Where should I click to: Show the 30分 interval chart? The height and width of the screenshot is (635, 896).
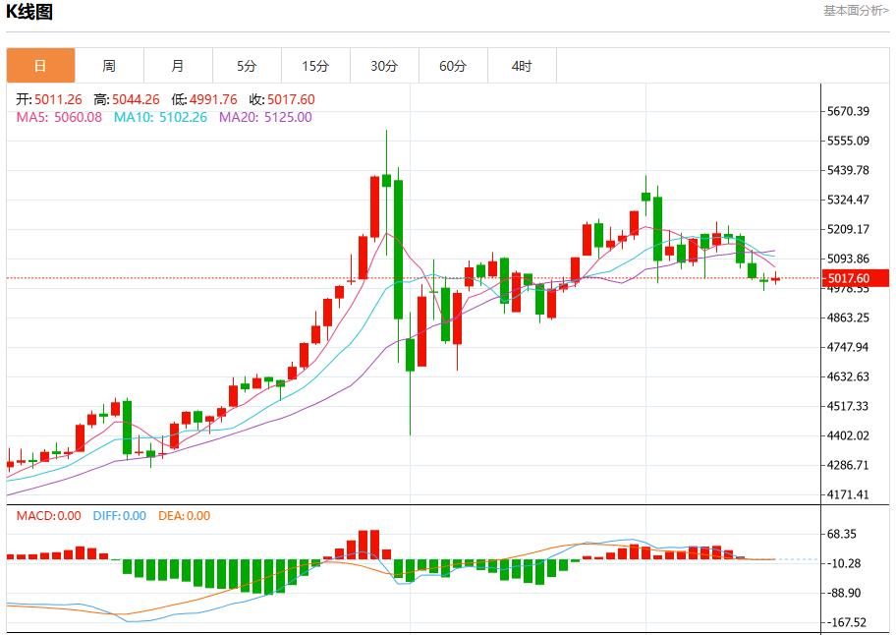point(384,66)
